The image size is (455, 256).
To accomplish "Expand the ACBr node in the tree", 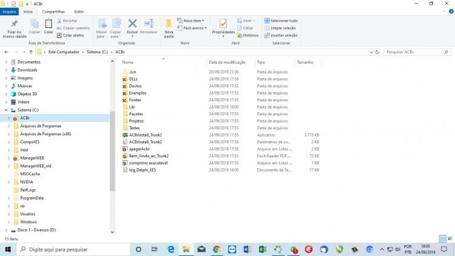I will click(x=8, y=118).
